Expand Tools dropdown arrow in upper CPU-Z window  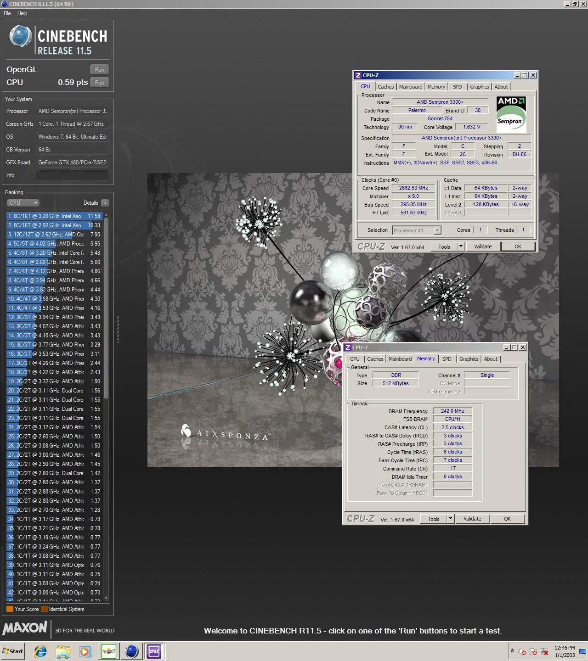pyautogui.click(x=461, y=247)
